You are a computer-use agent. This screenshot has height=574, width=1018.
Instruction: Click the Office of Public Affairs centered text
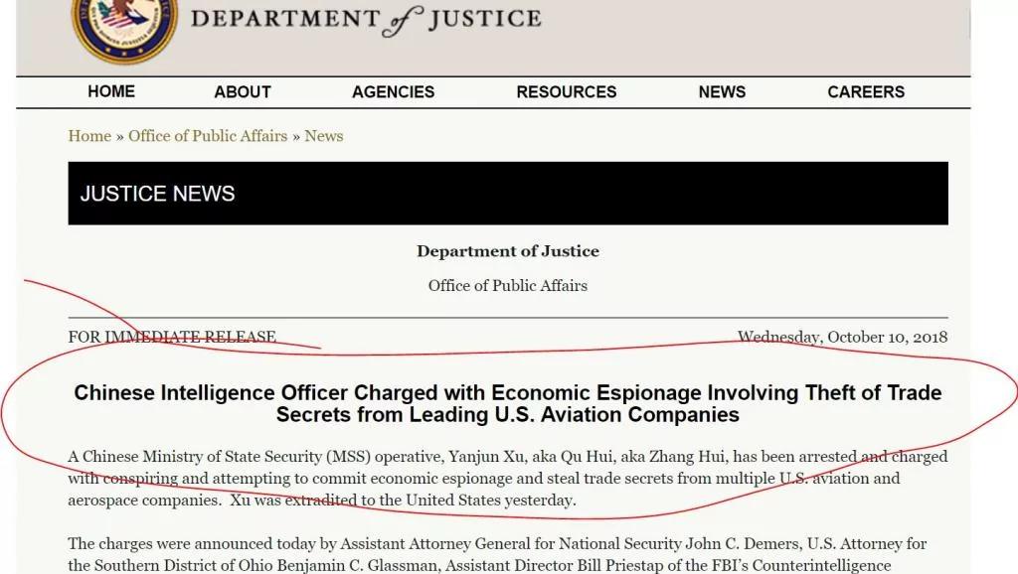tap(508, 285)
